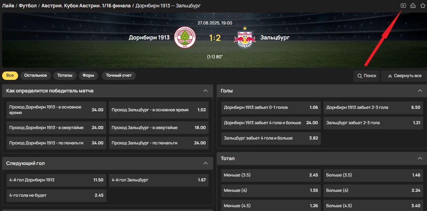Bet on Проход Зальцбург в основное время 1.02

[x=159, y=110]
